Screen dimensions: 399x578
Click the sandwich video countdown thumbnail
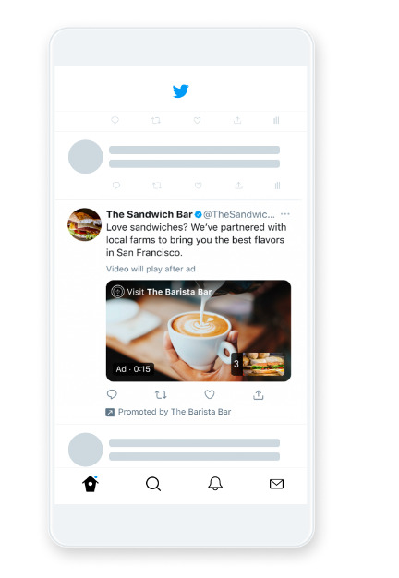tap(258, 364)
